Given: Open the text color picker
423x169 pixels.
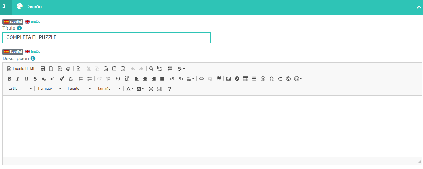Looking at the screenshot, I should [x=130, y=89].
